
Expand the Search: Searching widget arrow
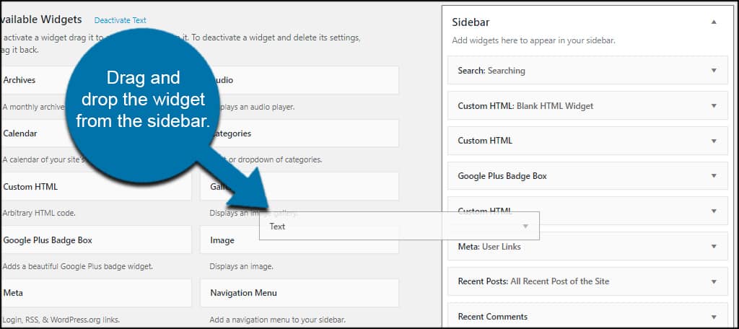(x=714, y=71)
